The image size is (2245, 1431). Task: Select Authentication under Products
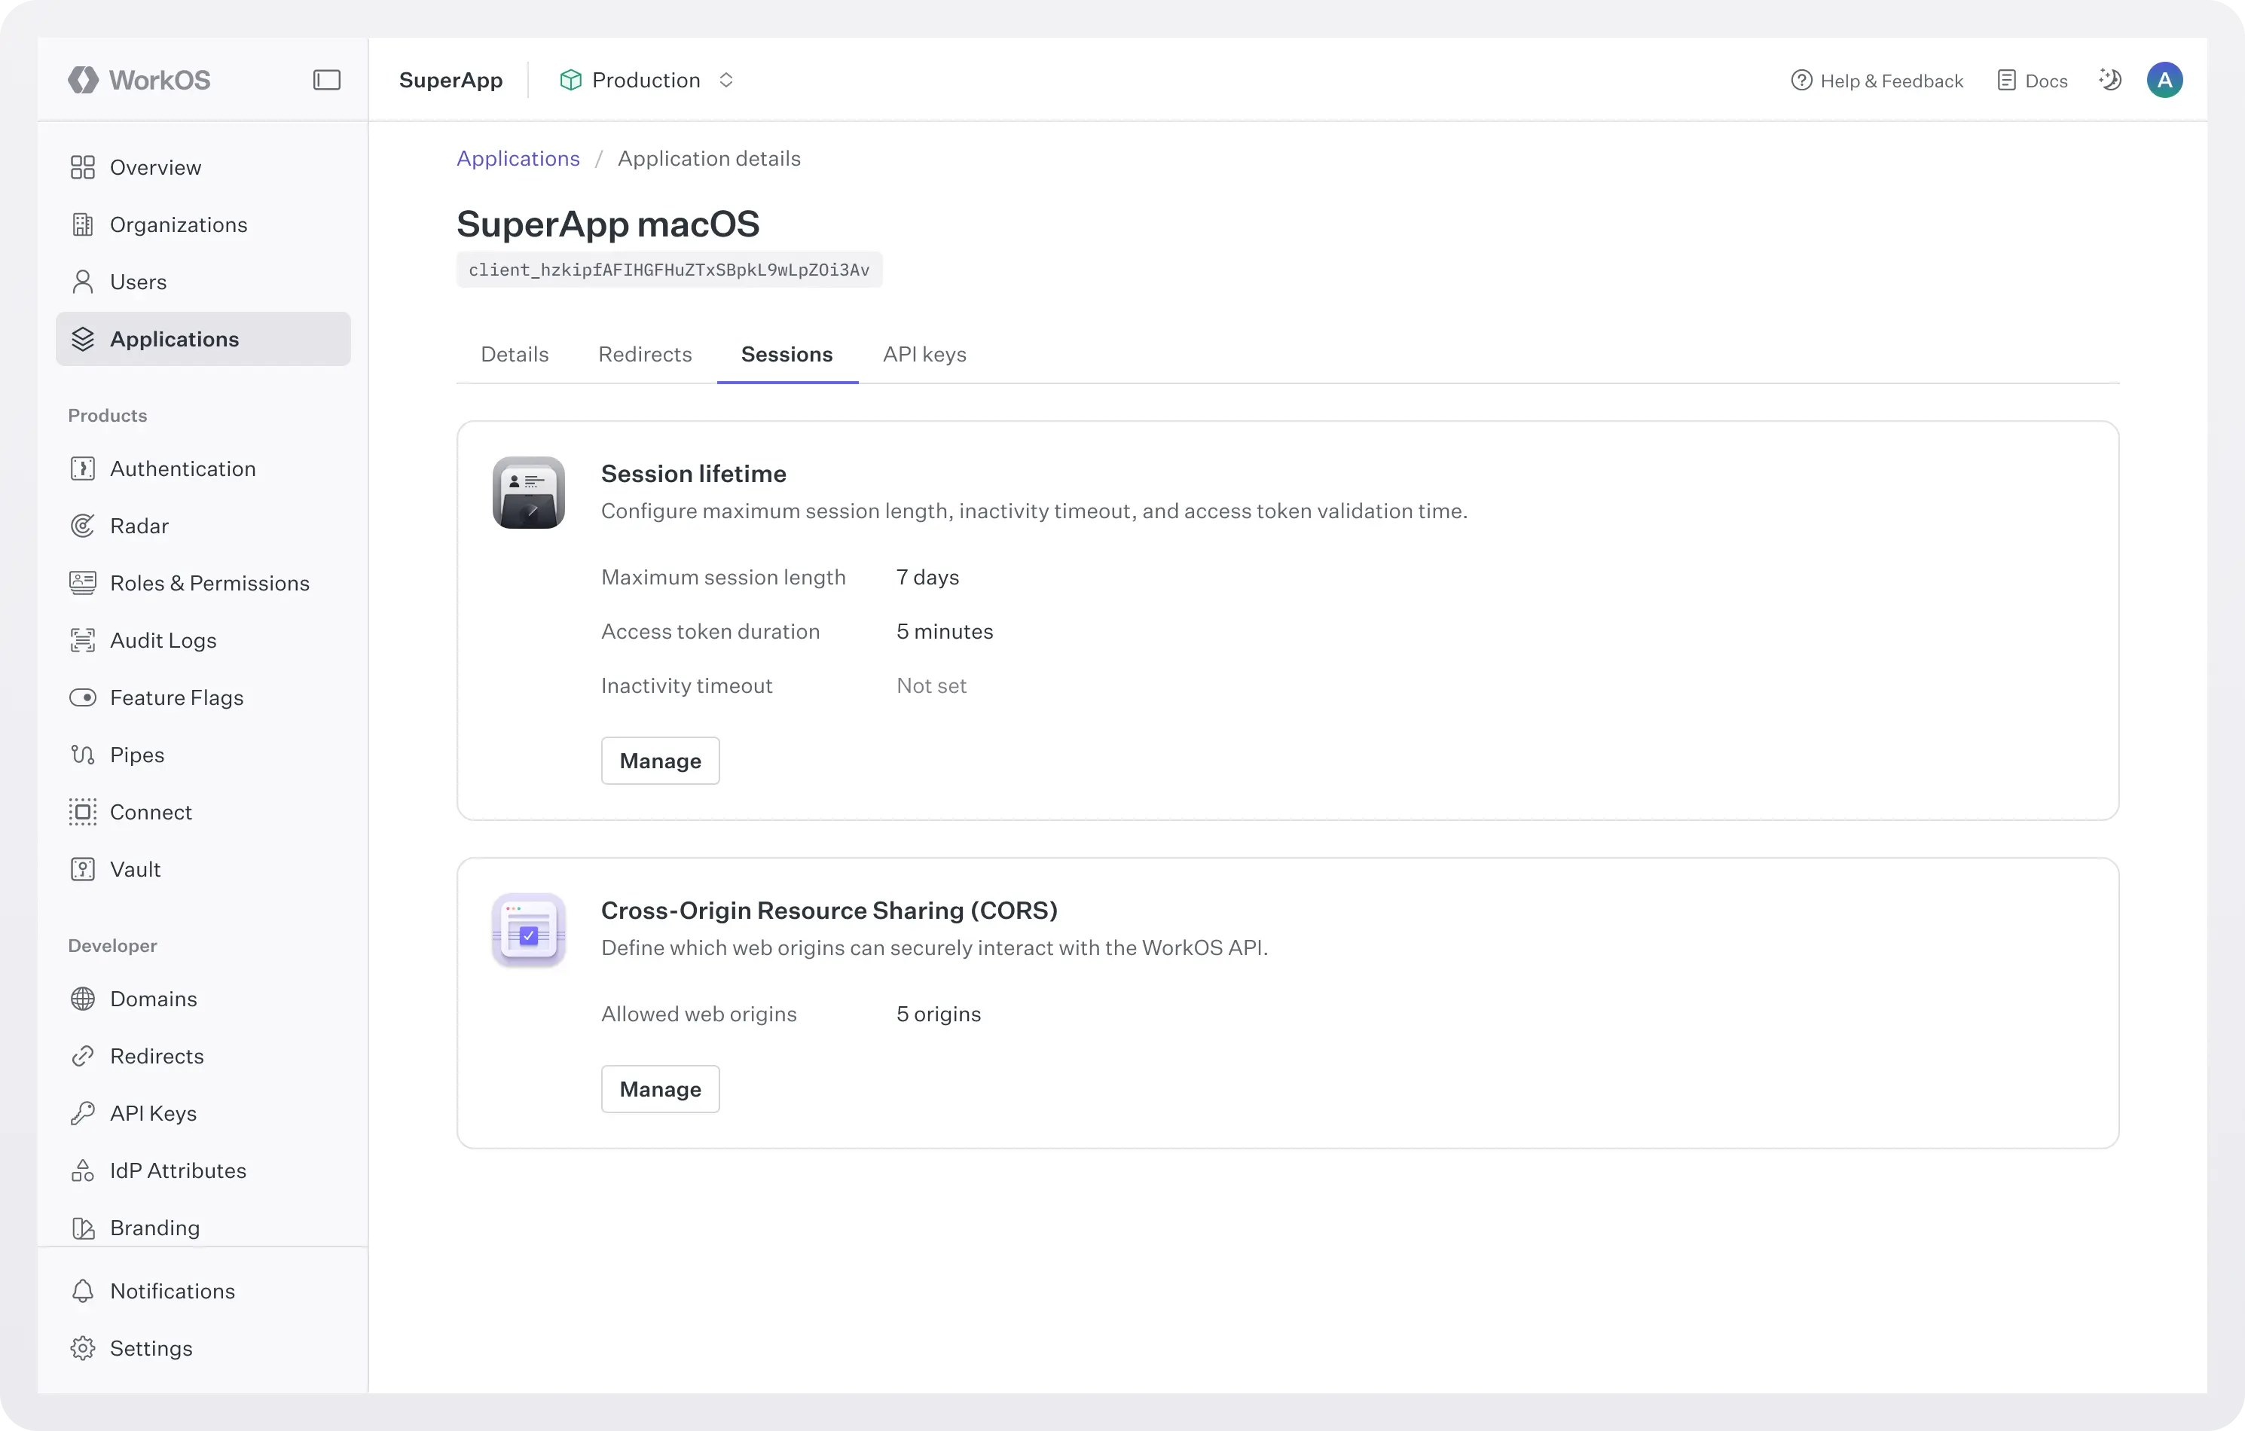click(x=183, y=468)
